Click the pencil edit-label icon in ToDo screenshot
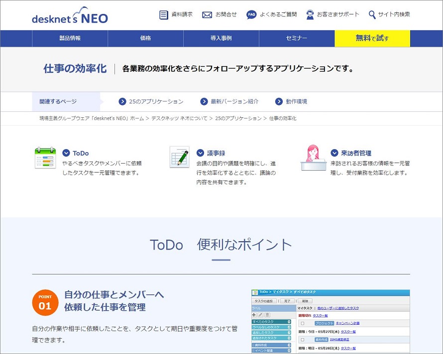 tap(260, 315)
